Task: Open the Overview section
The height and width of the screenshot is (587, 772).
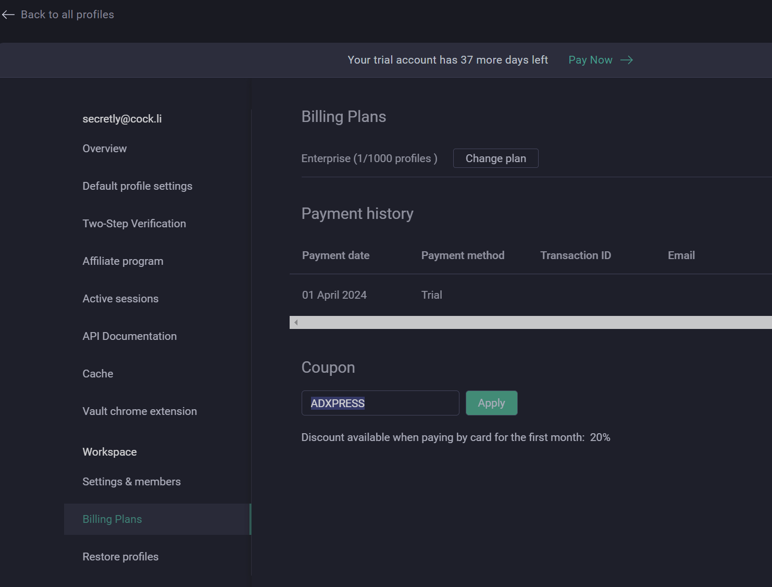Action: [x=104, y=149]
